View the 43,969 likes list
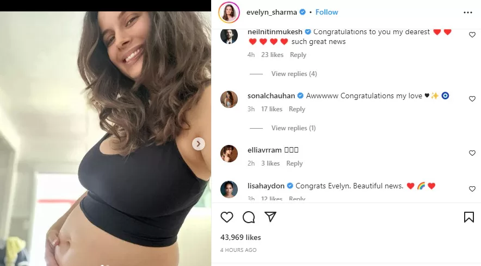Image resolution: width=481 pixels, height=266 pixels. click(240, 237)
